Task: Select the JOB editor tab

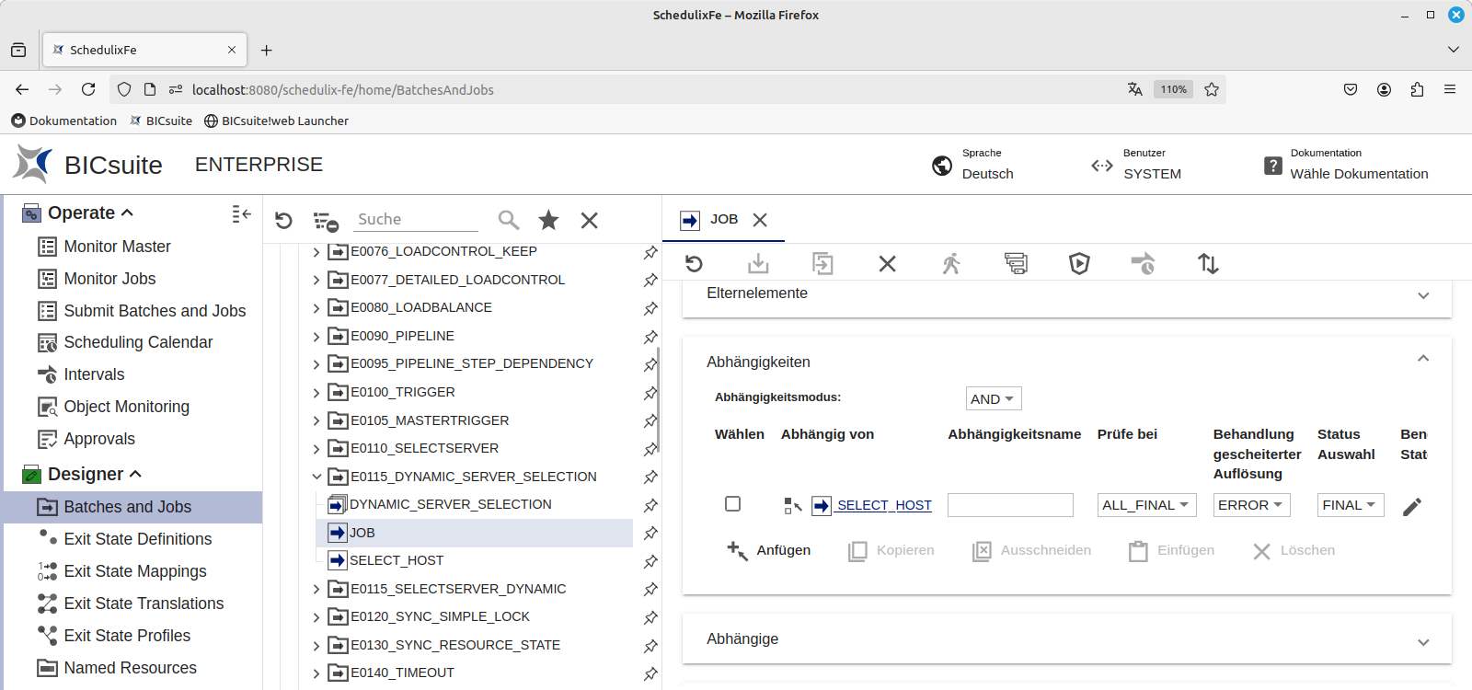Action: [724, 219]
